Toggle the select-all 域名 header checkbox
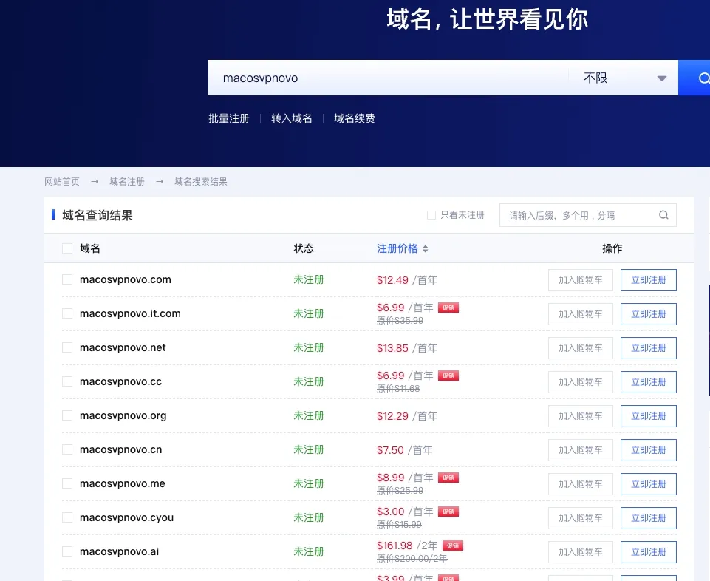 point(67,248)
